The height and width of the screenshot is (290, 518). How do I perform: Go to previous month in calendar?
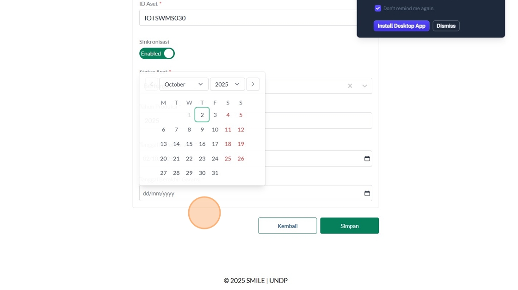(152, 84)
